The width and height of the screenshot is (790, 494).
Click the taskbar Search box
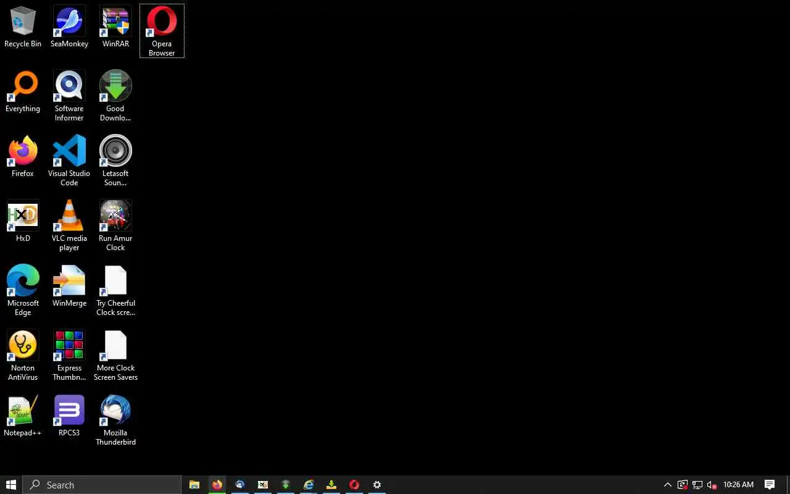102,485
